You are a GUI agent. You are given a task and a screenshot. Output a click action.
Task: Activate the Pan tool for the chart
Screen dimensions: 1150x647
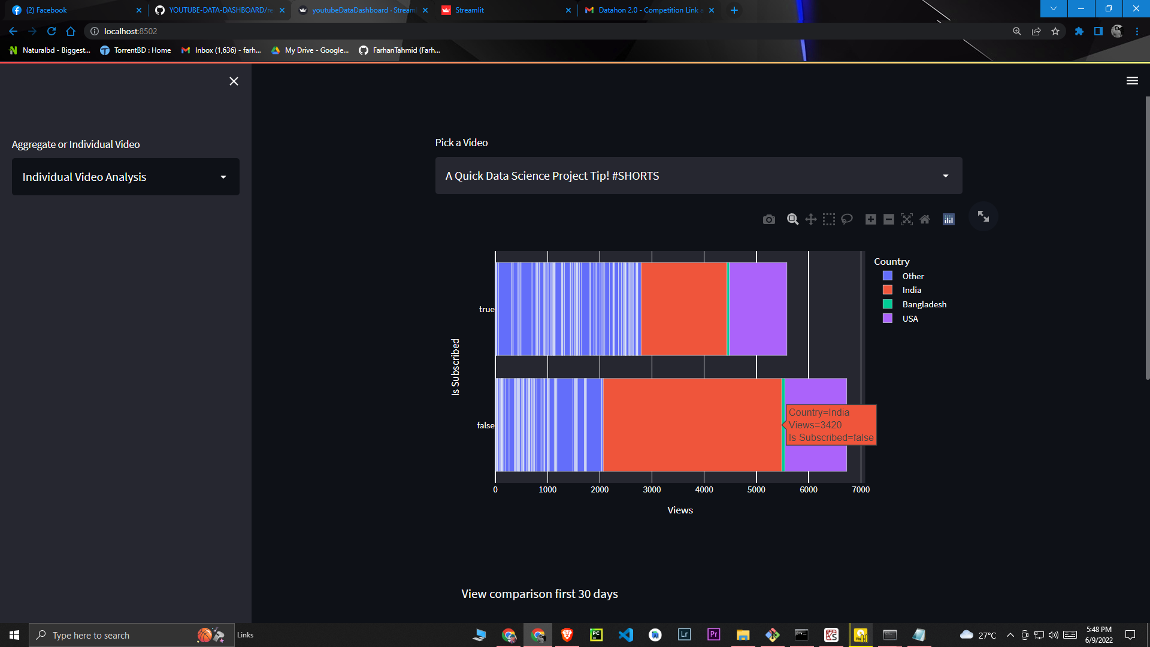click(x=810, y=219)
